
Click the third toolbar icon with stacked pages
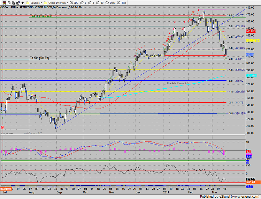14,3
